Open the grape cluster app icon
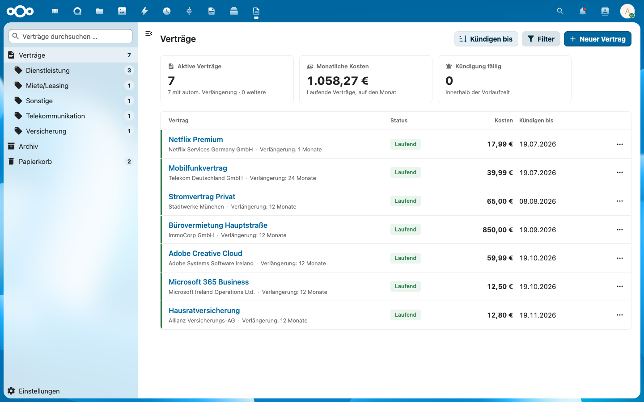This screenshot has height=402, width=644. [x=189, y=11]
